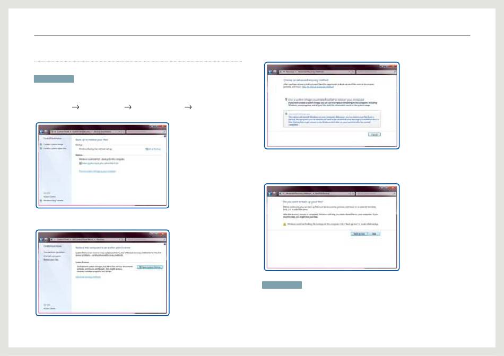This screenshot has width=504, height=356.
Task: Click the Skip button
Action: 374,234
